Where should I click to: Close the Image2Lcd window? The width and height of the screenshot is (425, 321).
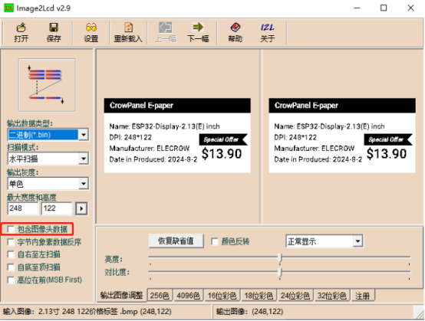tap(410, 8)
